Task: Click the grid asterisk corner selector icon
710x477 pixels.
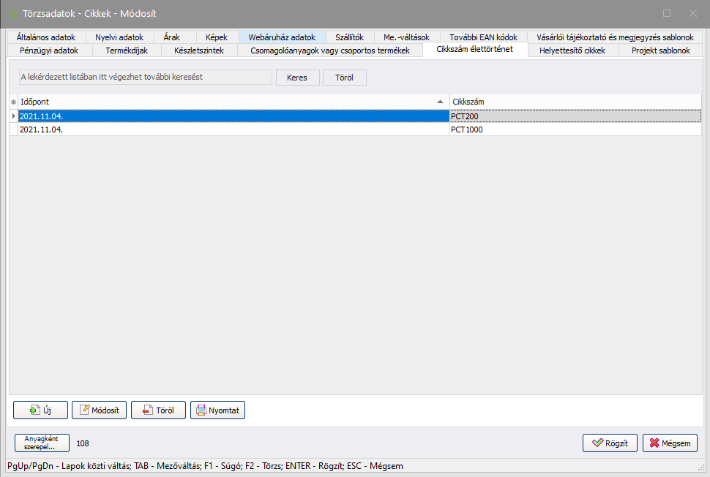Action: click(x=13, y=102)
